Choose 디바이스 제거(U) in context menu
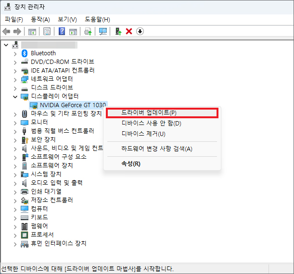This screenshot has height=274, width=294. point(162,134)
